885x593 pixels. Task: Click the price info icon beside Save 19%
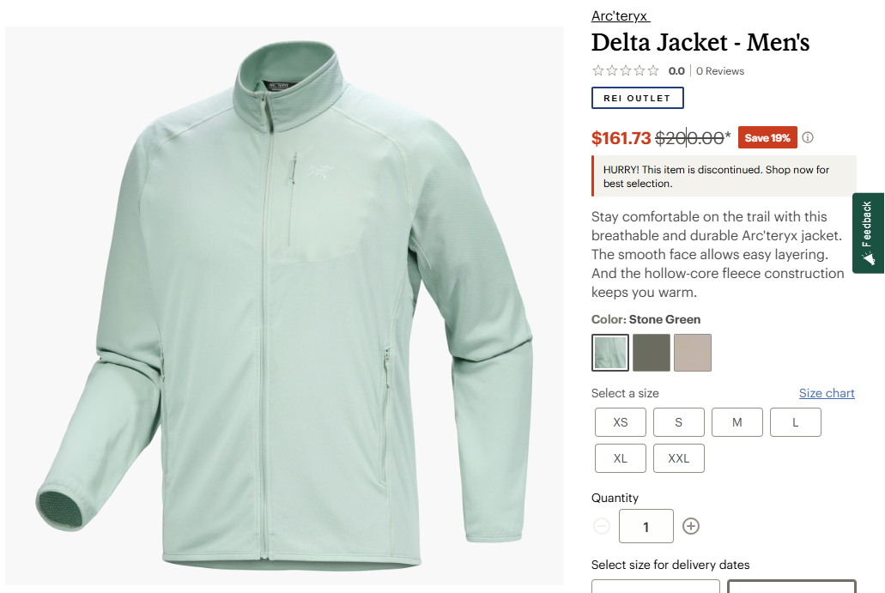[808, 137]
